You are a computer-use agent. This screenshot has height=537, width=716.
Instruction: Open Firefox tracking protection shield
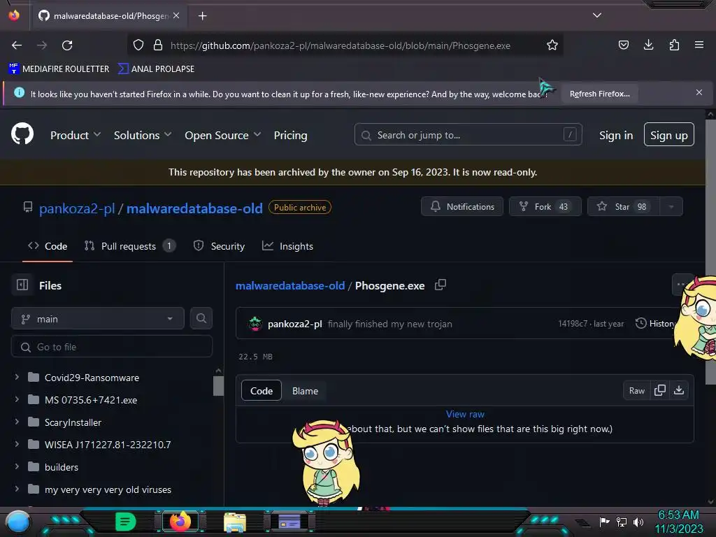click(138, 45)
